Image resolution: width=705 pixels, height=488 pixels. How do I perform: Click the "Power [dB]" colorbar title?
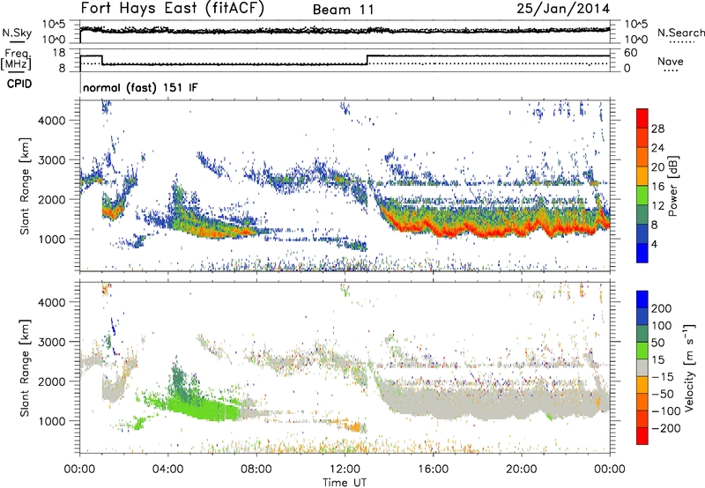tap(672, 186)
